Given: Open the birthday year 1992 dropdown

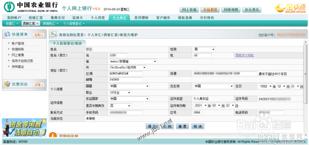Looking at the screenshot, I should pos(265,86).
